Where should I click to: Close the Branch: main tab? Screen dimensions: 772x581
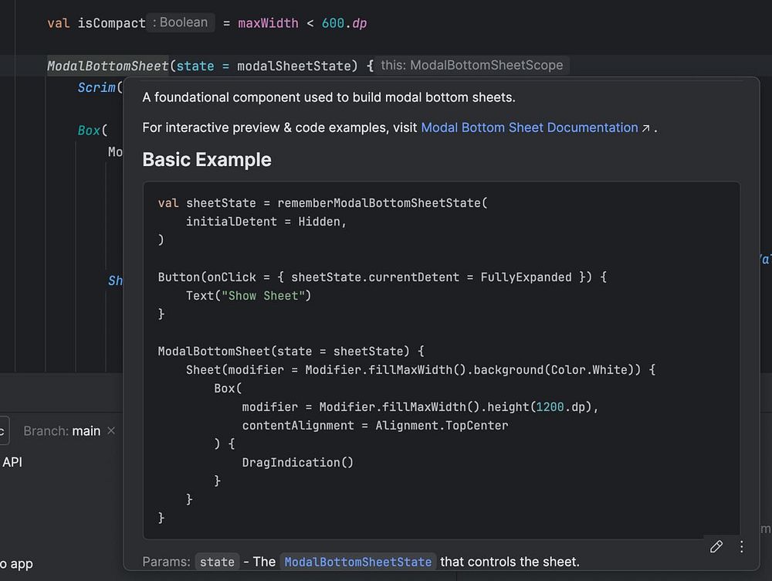[x=111, y=430]
